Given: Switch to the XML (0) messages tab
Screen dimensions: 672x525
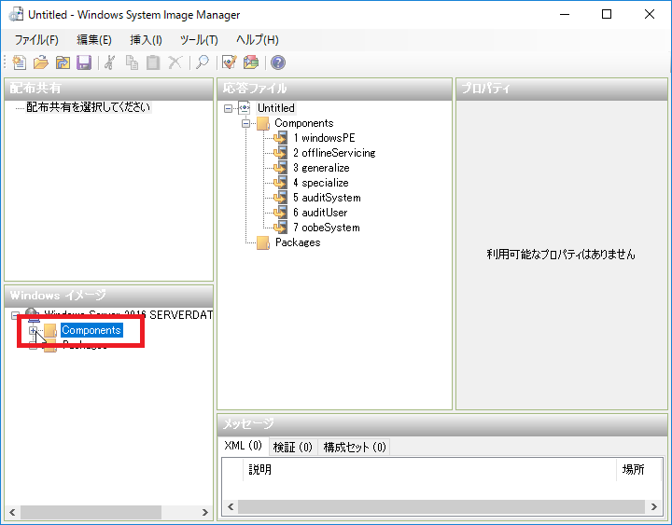Looking at the screenshot, I should pos(244,446).
